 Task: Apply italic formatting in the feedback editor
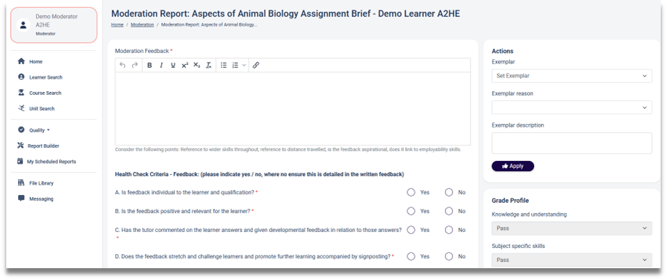pos(162,65)
